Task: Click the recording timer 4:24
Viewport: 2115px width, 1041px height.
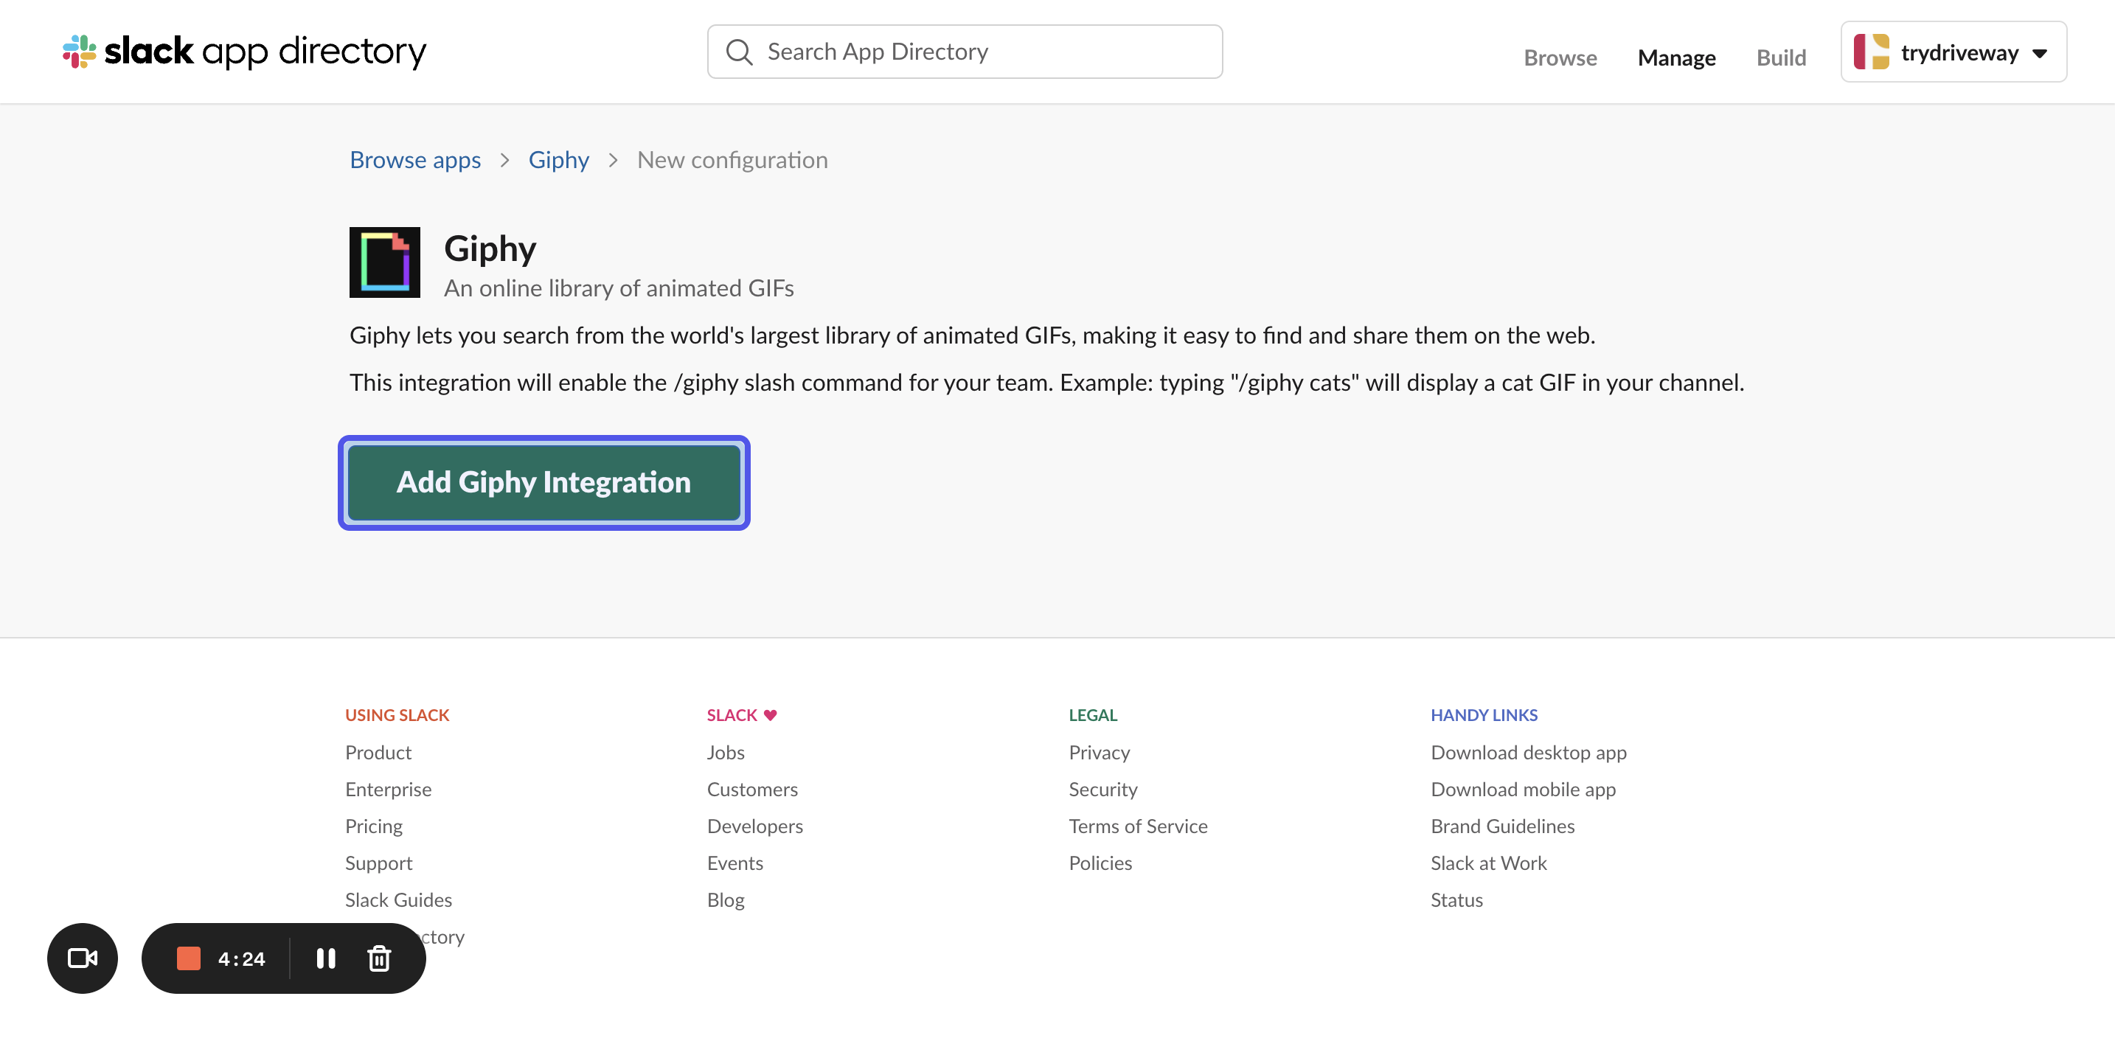Action: 241,959
